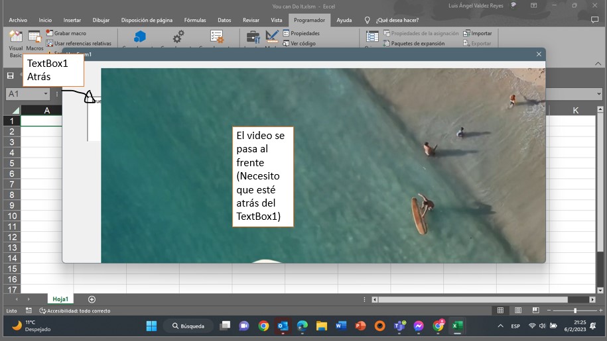
Task: Zoom out with the minus button
Action: click(549, 311)
